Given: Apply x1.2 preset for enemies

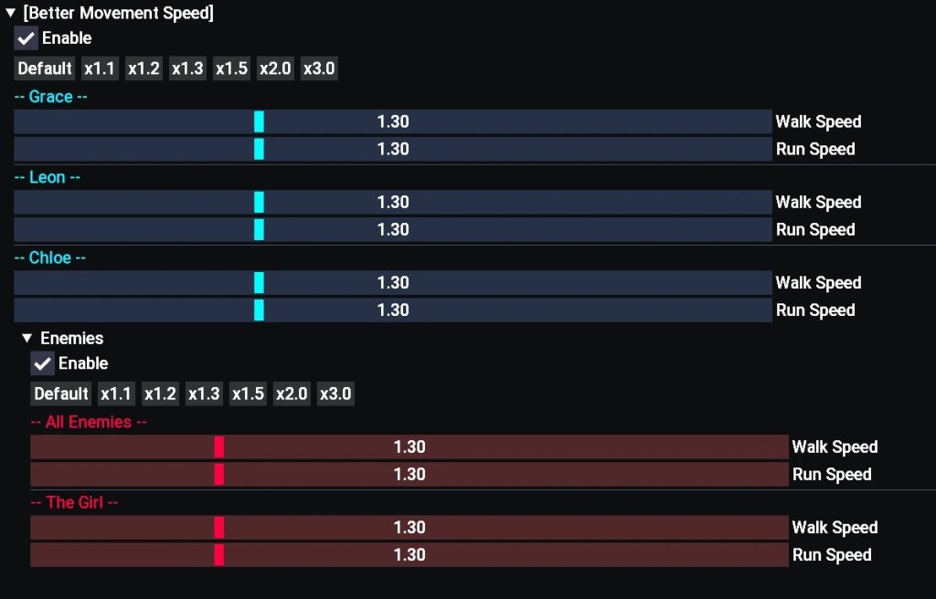Looking at the screenshot, I should click(160, 394).
